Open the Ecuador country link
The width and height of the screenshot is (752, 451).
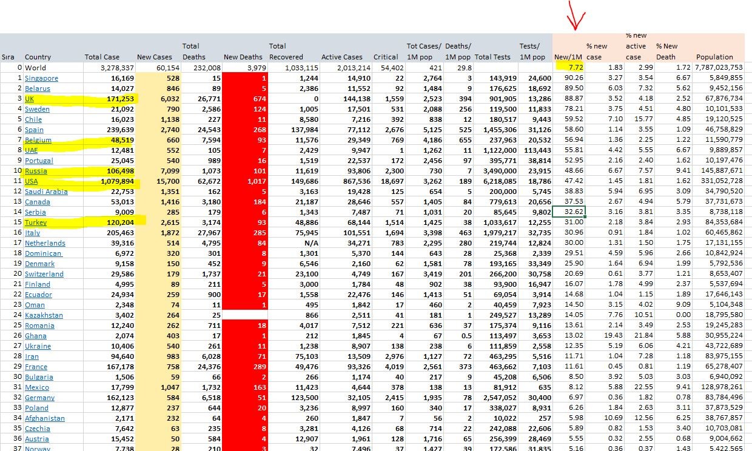[x=38, y=295]
